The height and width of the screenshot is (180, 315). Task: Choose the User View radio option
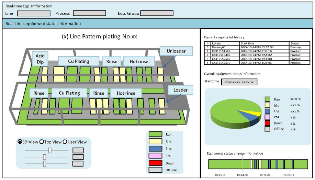[65, 142]
